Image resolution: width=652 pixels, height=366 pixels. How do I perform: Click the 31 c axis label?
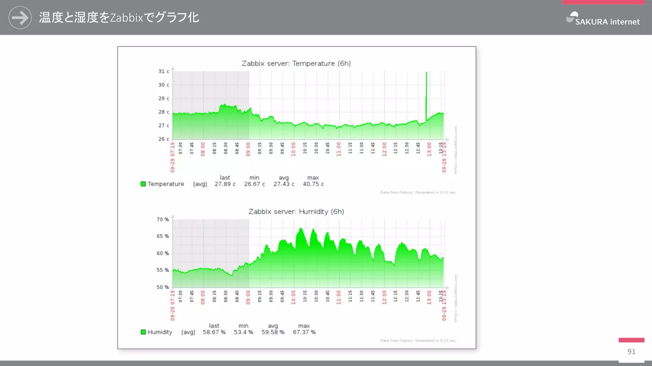coord(164,71)
